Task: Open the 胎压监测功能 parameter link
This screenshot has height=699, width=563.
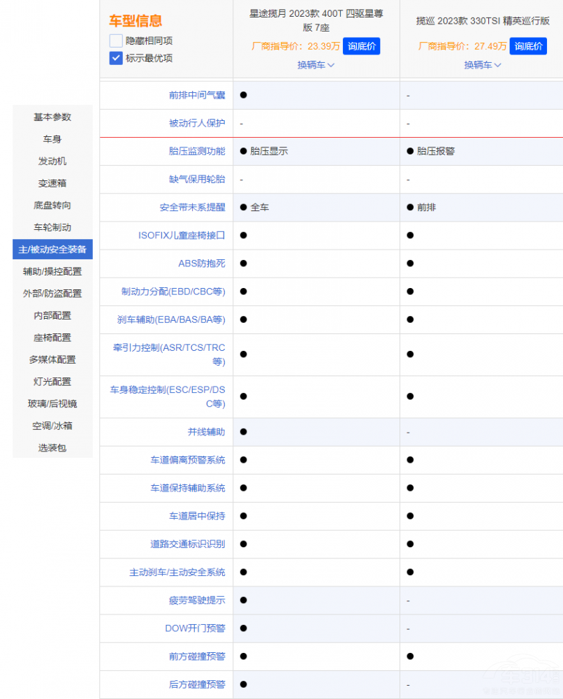Action: pyautogui.click(x=197, y=151)
